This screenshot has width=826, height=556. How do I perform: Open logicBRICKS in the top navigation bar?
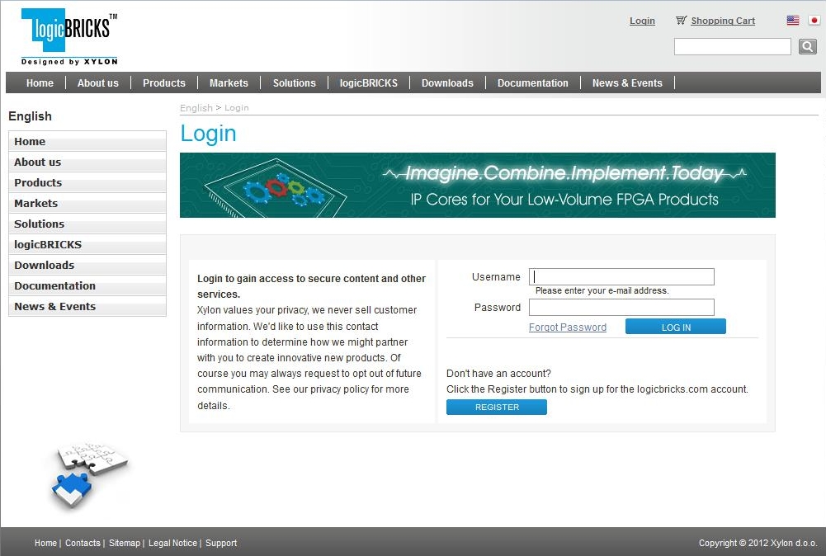pyautogui.click(x=369, y=82)
